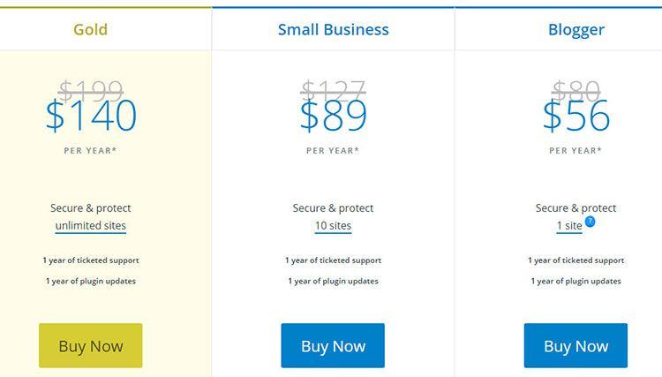Click Blogger's ticketed support line
The height and width of the screenshot is (377, 662).
coord(575,260)
